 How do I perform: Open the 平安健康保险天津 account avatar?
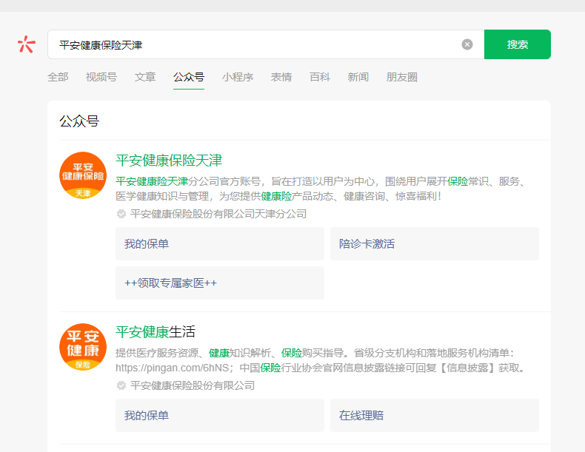point(83,175)
